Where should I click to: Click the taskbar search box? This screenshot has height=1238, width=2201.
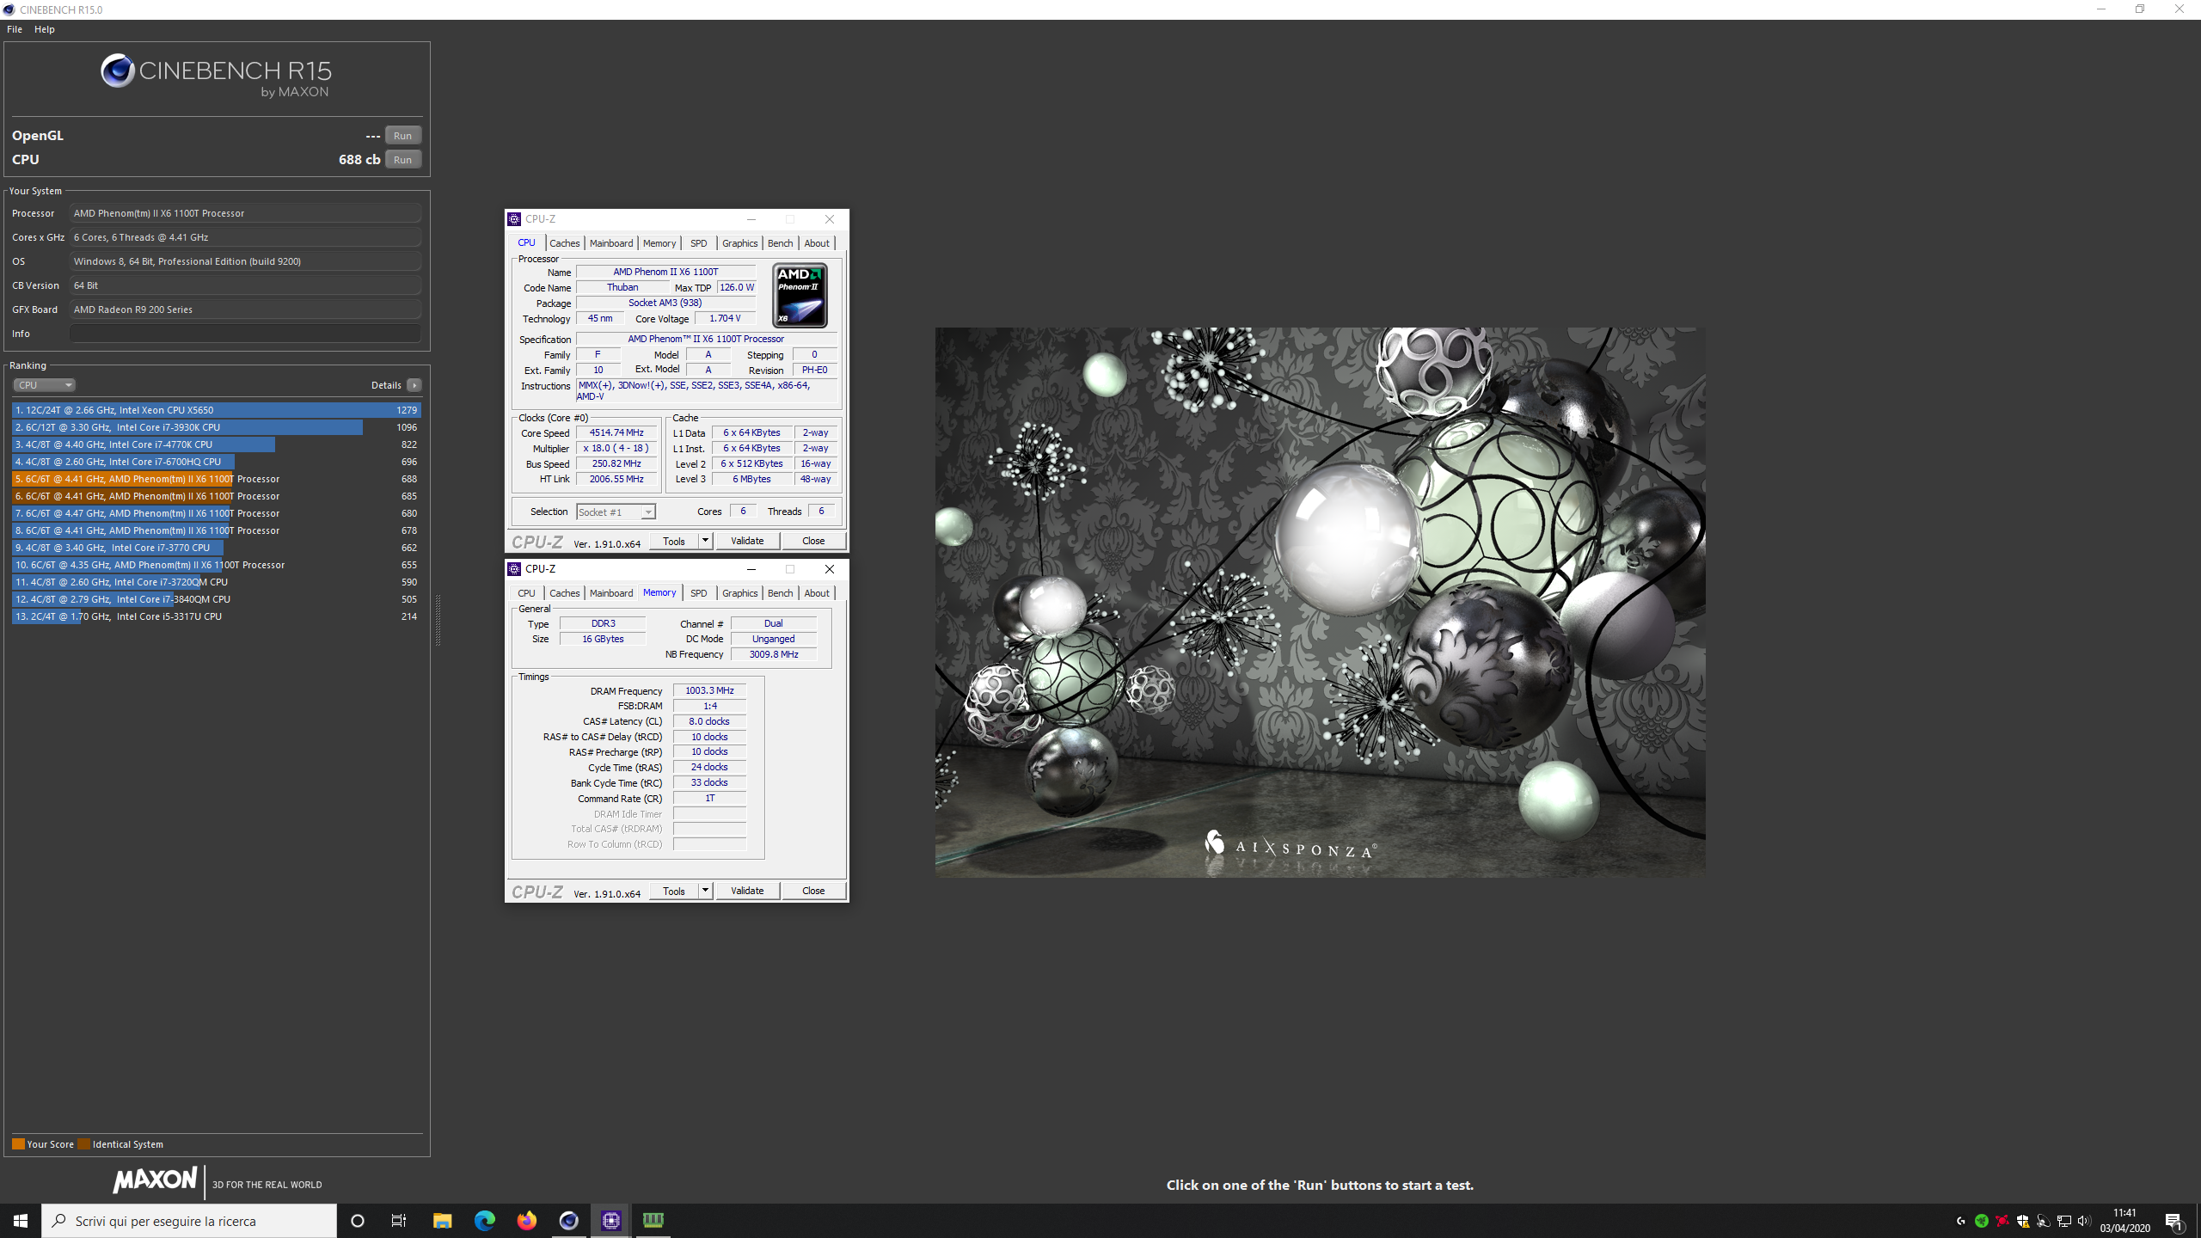point(189,1221)
